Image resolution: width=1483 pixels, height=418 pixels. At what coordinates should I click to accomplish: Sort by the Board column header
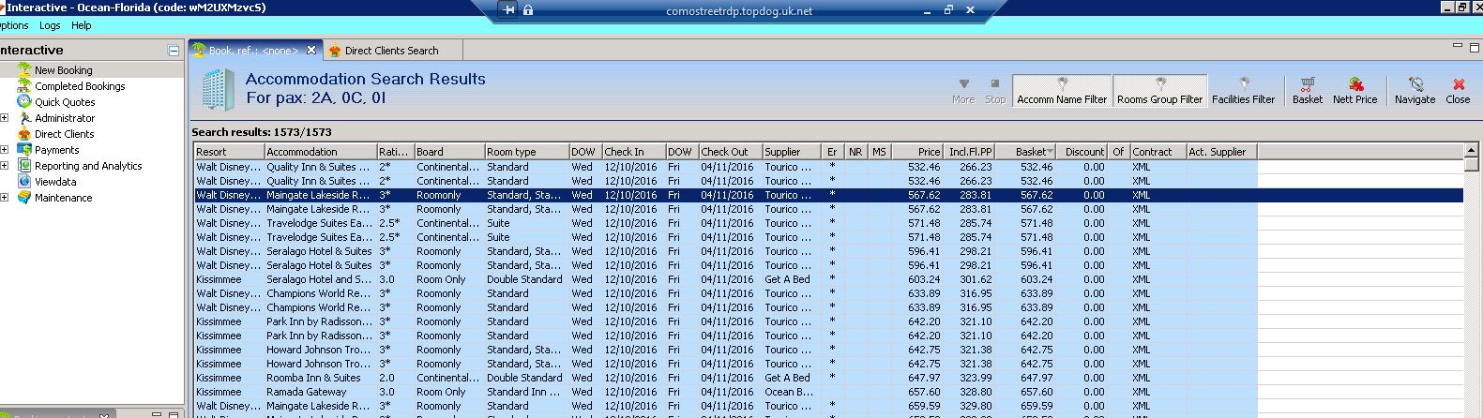tap(448, 152)
